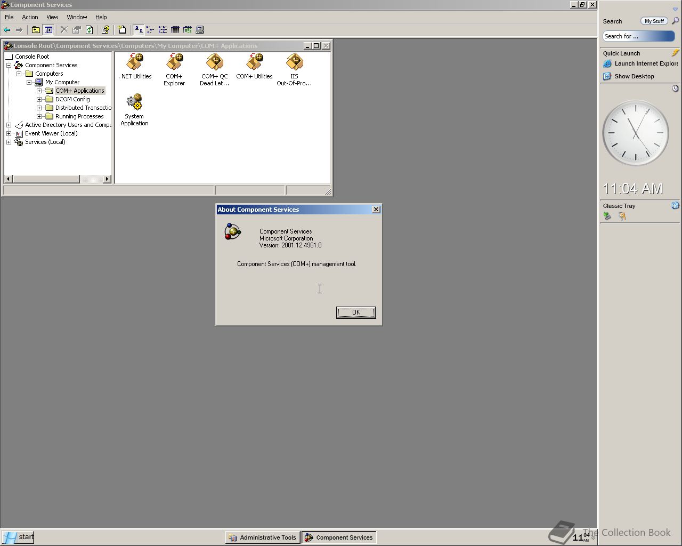682x546 pixels.
Task: Collapse the My Computer tree node
Action: coord(29,82)
